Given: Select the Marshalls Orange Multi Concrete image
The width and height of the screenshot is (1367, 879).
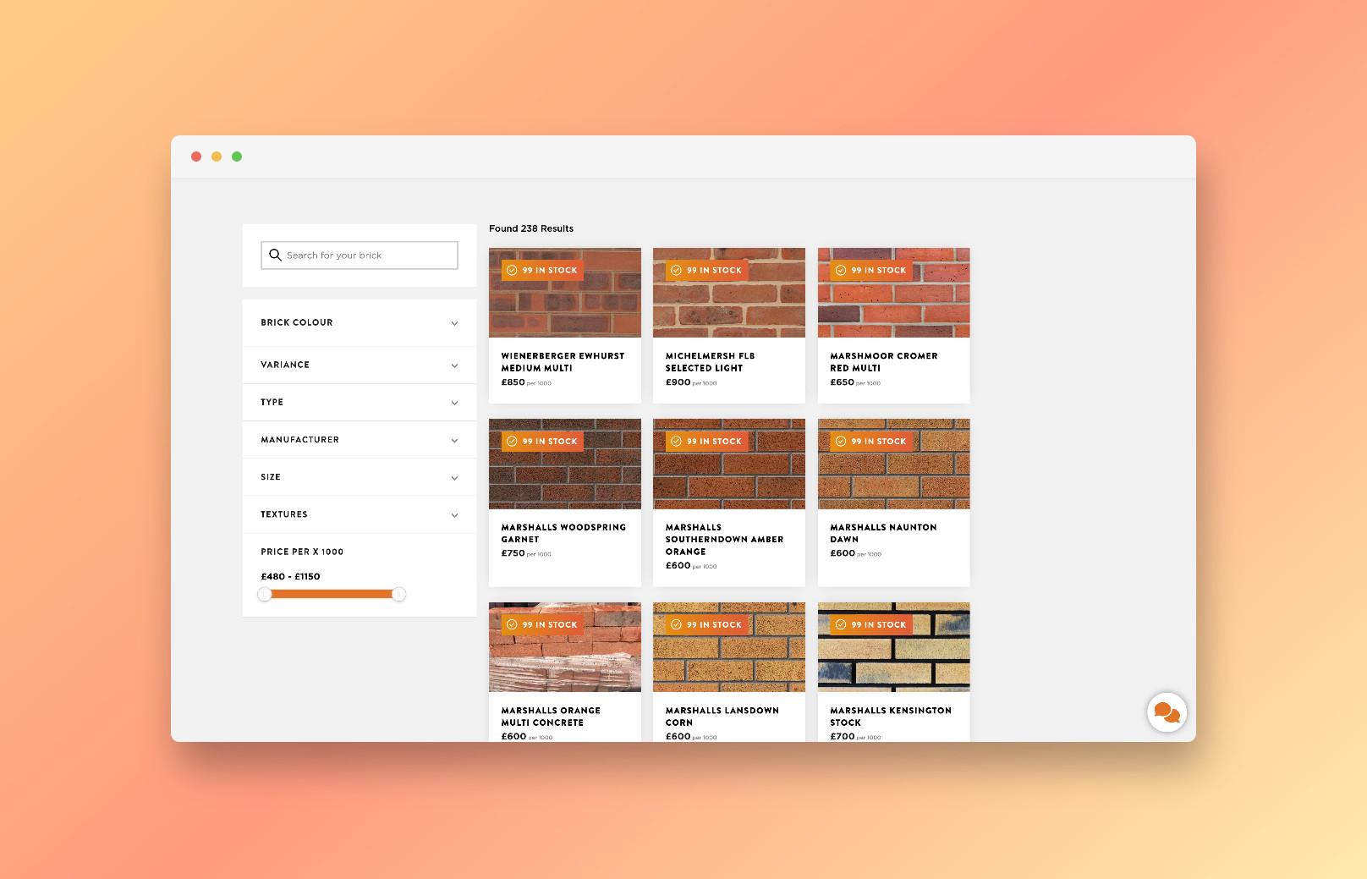Looking at the screenshot, I should click(564, 660).
